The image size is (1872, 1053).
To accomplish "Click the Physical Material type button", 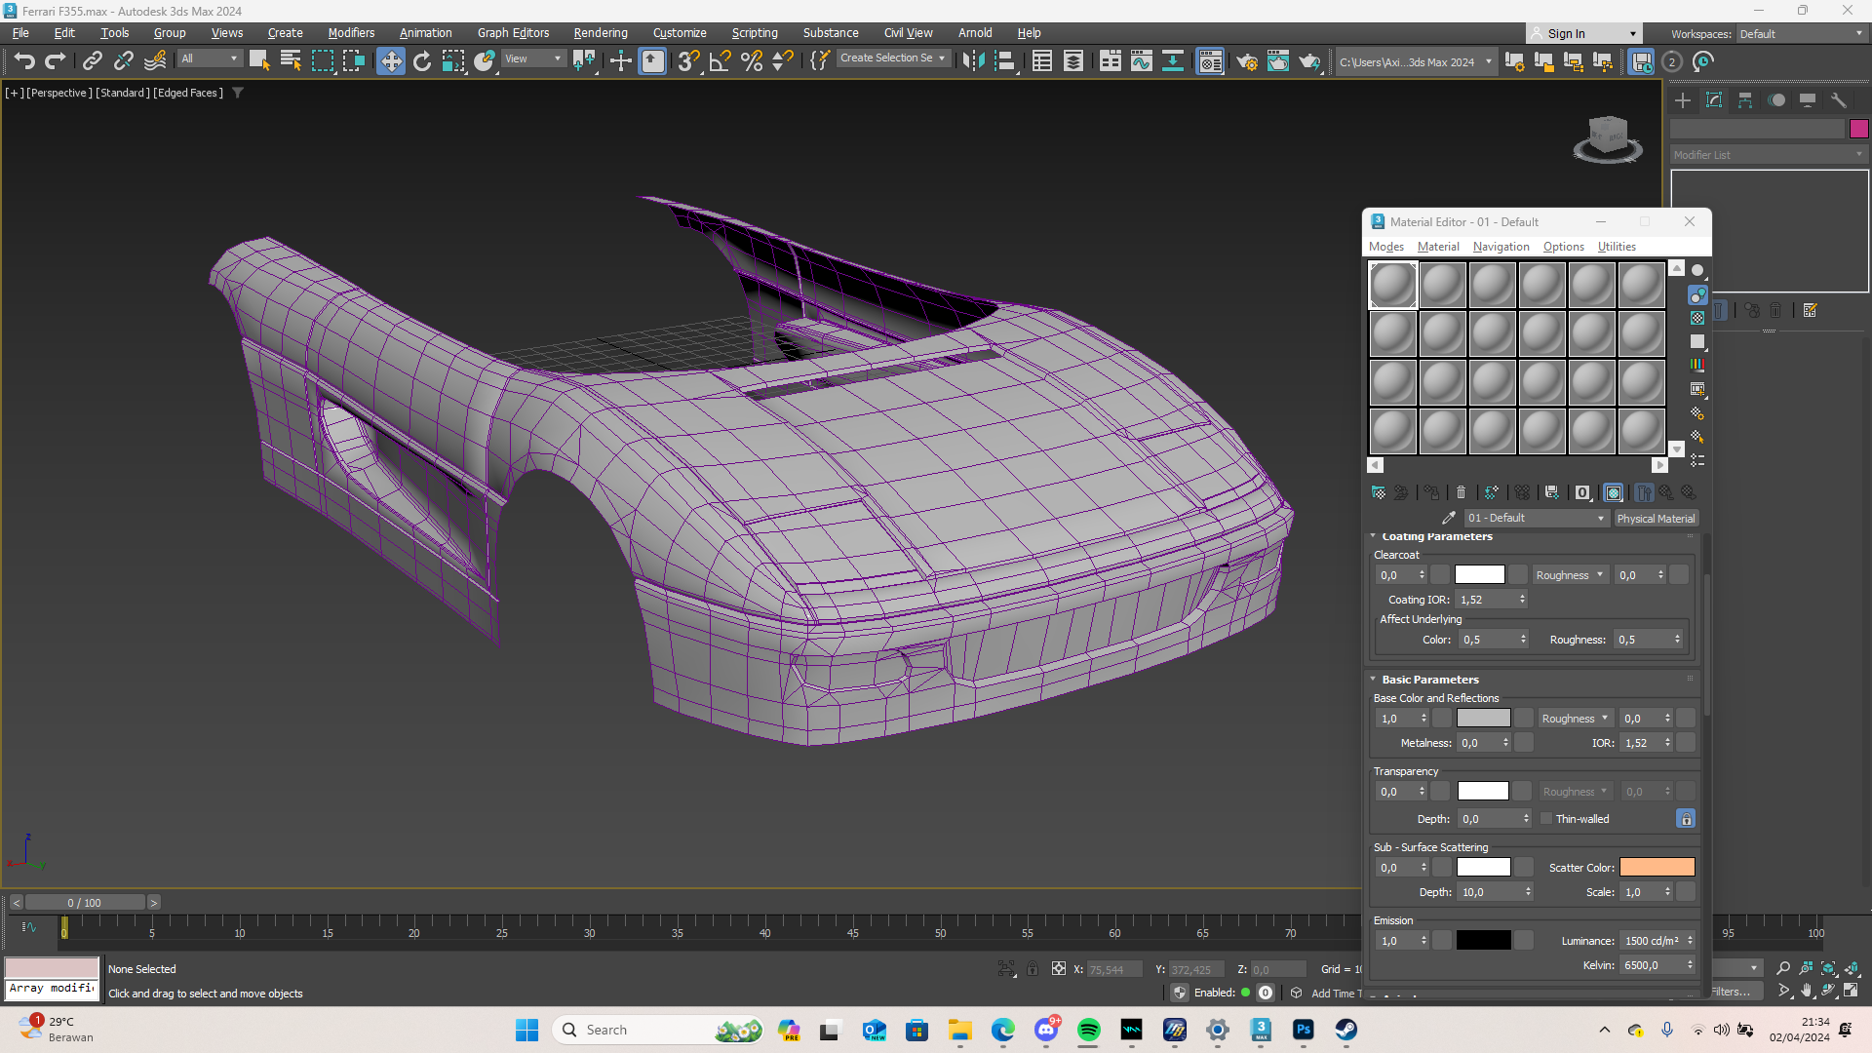I will point(1655,519).
